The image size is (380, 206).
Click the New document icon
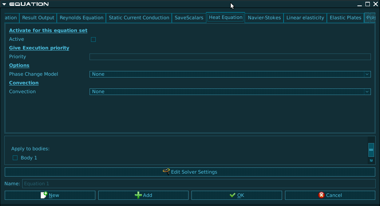(x=44, y=195)
